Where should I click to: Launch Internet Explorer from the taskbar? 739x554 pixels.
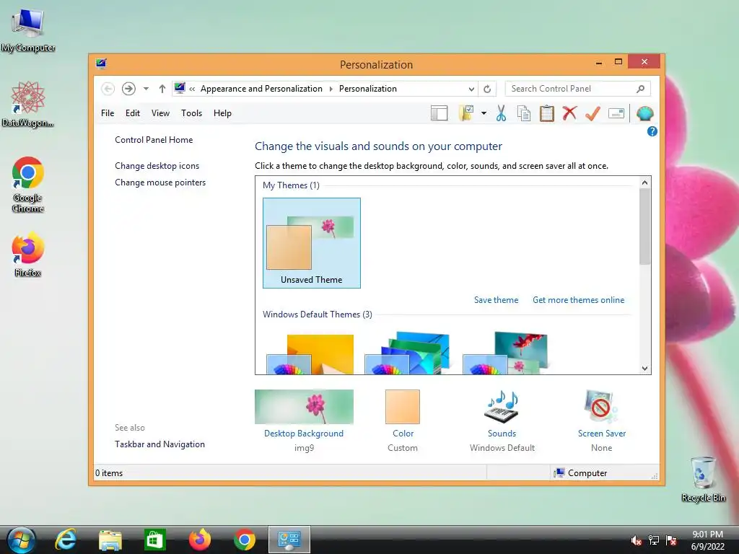tap(66, 540)
